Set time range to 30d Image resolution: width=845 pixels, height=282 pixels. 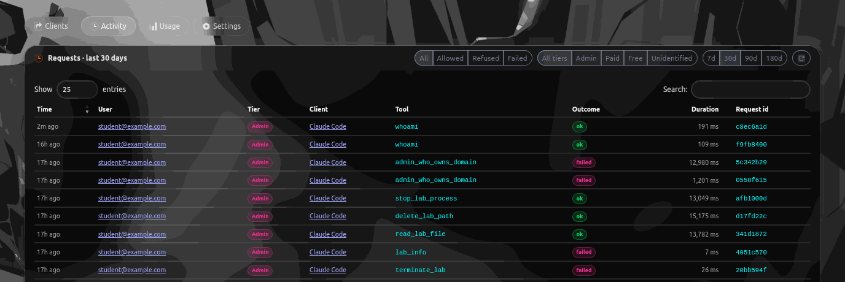pos(730,58)
